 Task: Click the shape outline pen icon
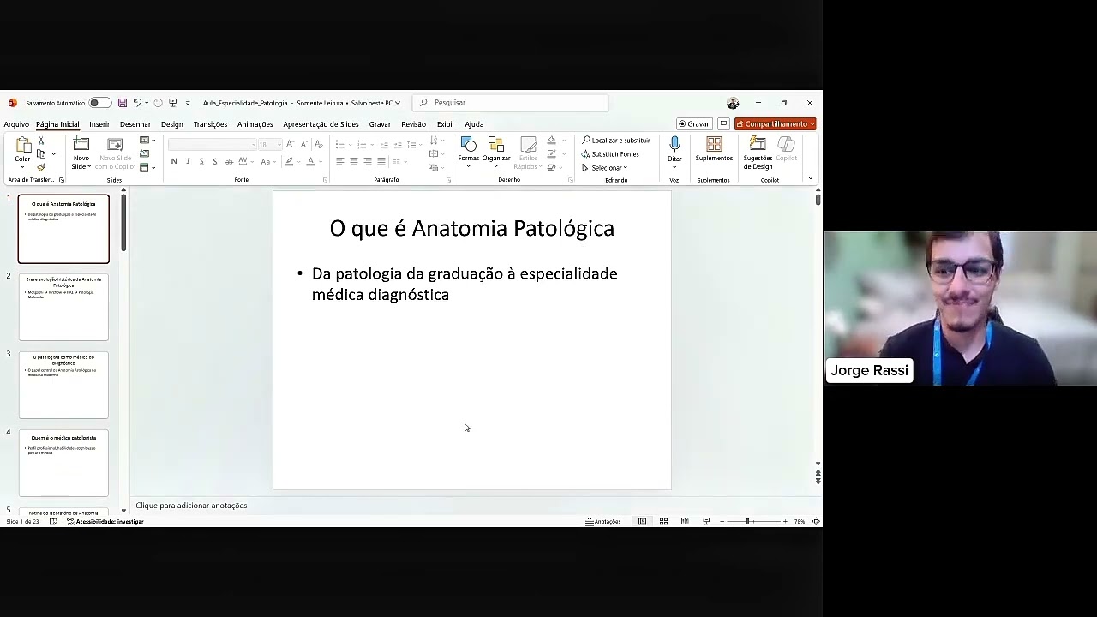coord(552,154)
